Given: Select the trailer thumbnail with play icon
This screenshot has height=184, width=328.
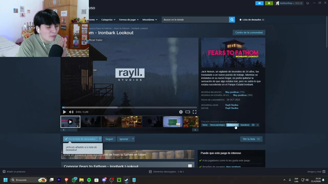Looking at the screenshot, I should click(70, 122).
